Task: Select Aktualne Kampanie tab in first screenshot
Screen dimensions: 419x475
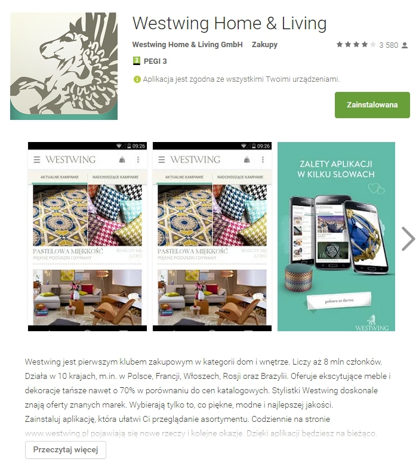Action: 59,177
